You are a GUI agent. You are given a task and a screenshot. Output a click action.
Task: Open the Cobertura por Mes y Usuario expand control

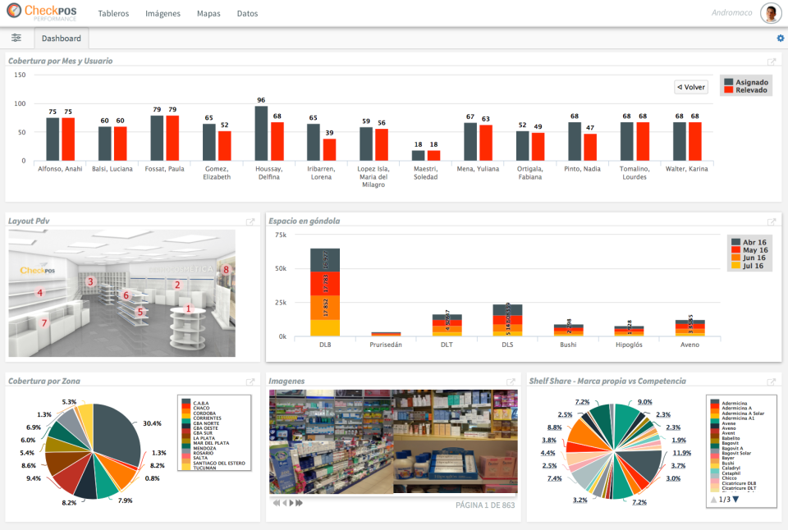click(770, 60)
